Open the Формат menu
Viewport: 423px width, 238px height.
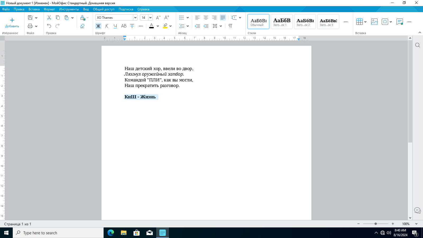(x=49, y=9)
